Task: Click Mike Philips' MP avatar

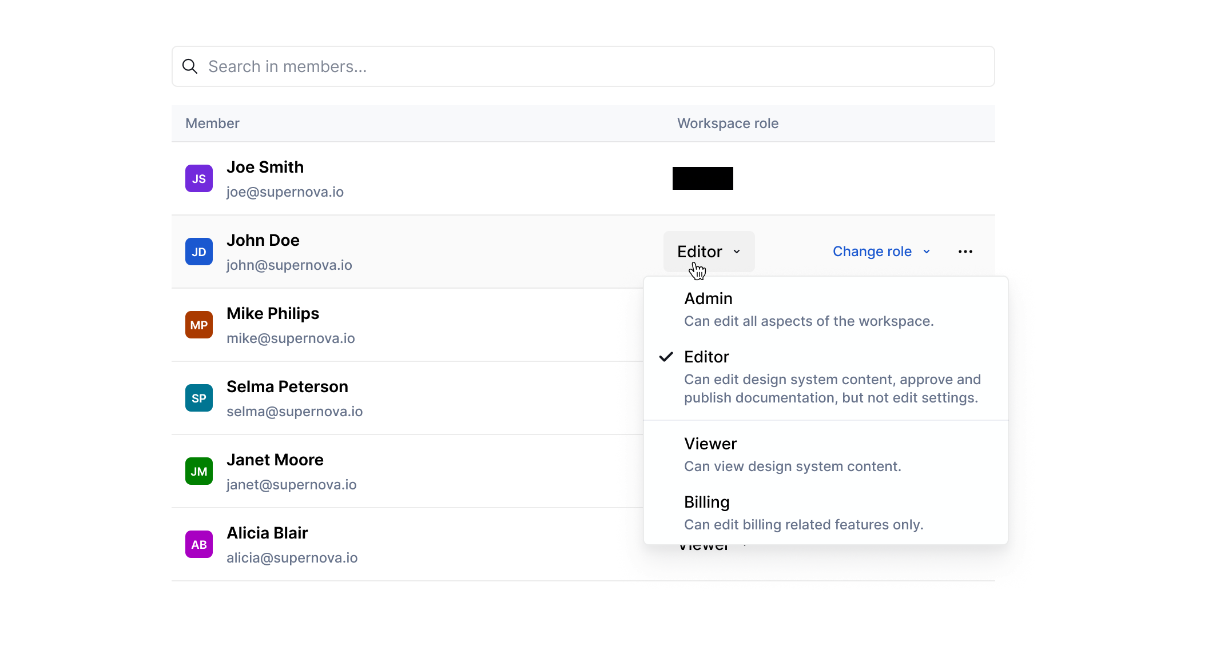Action: click(198, 325)
